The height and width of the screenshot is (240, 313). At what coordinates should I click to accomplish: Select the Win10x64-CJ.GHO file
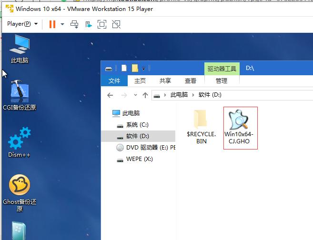click(x=241, y=128)
